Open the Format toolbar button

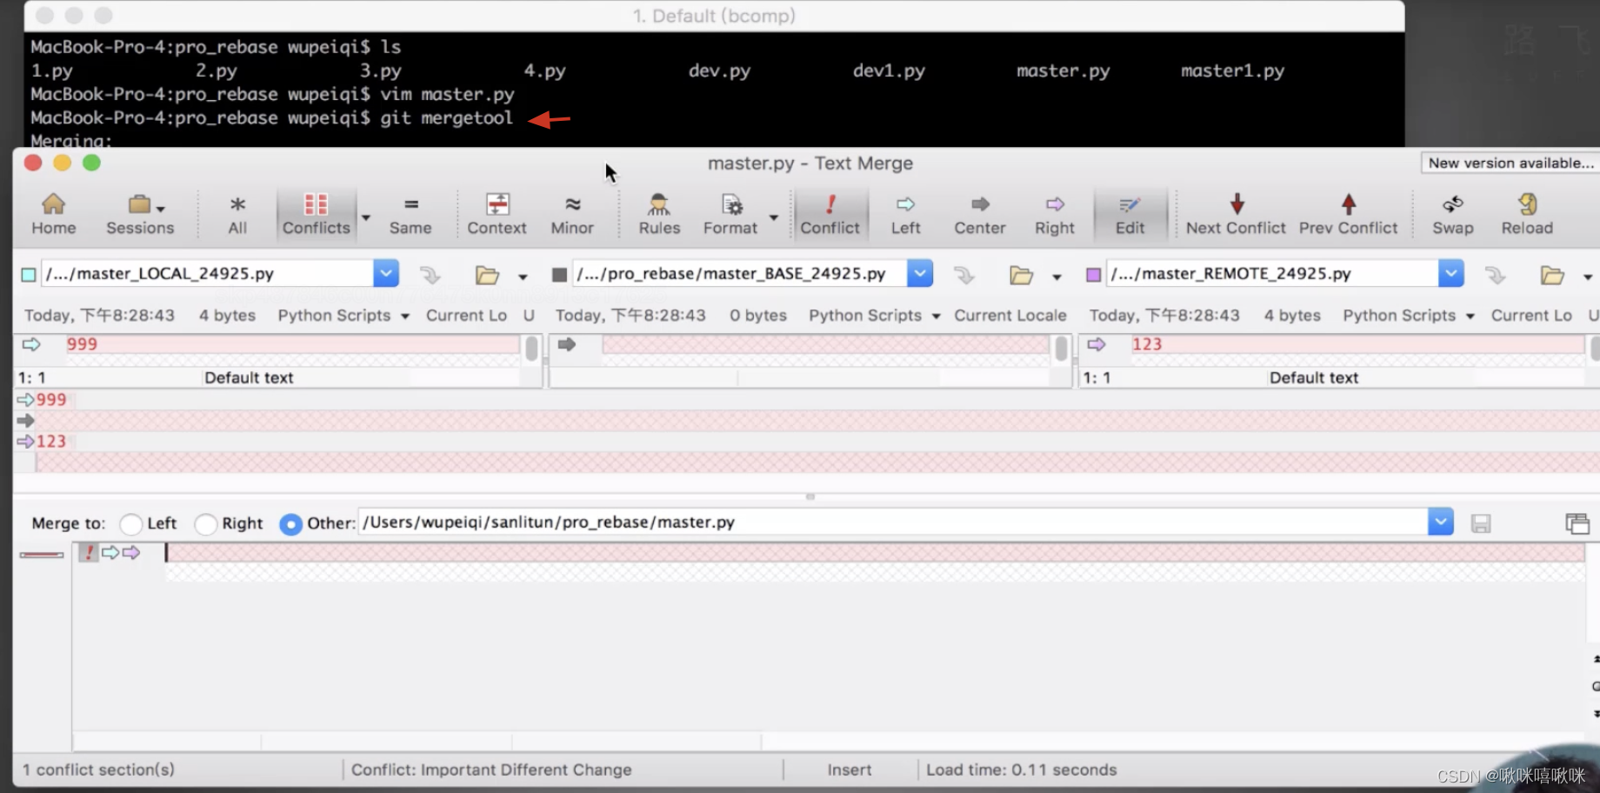(x=730, y=214)
